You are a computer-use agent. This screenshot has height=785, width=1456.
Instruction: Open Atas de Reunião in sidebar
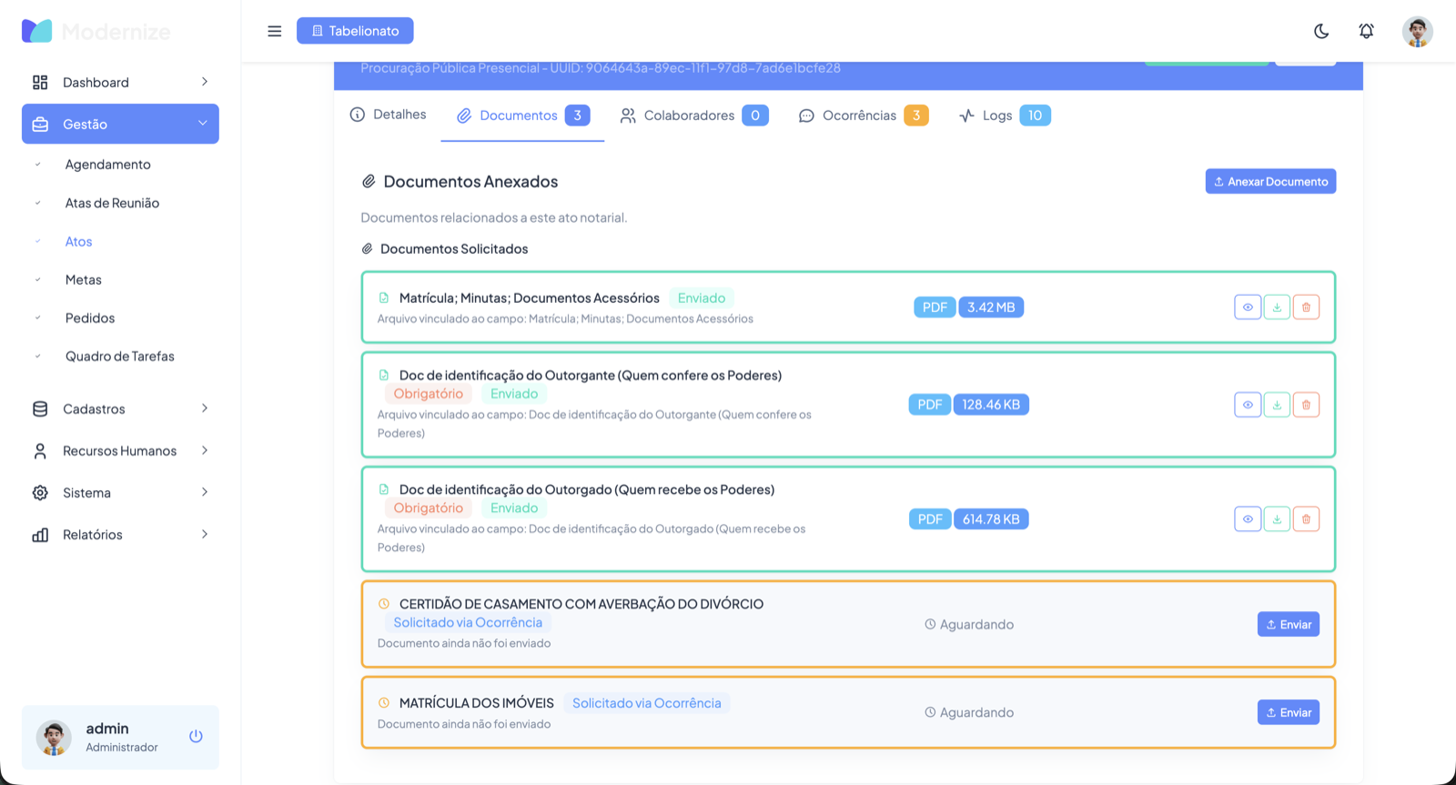[112, 203]
